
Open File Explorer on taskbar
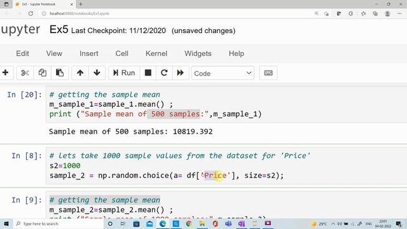(202, 223)
